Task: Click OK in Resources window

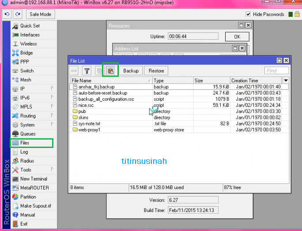Action: pos(237,37)
